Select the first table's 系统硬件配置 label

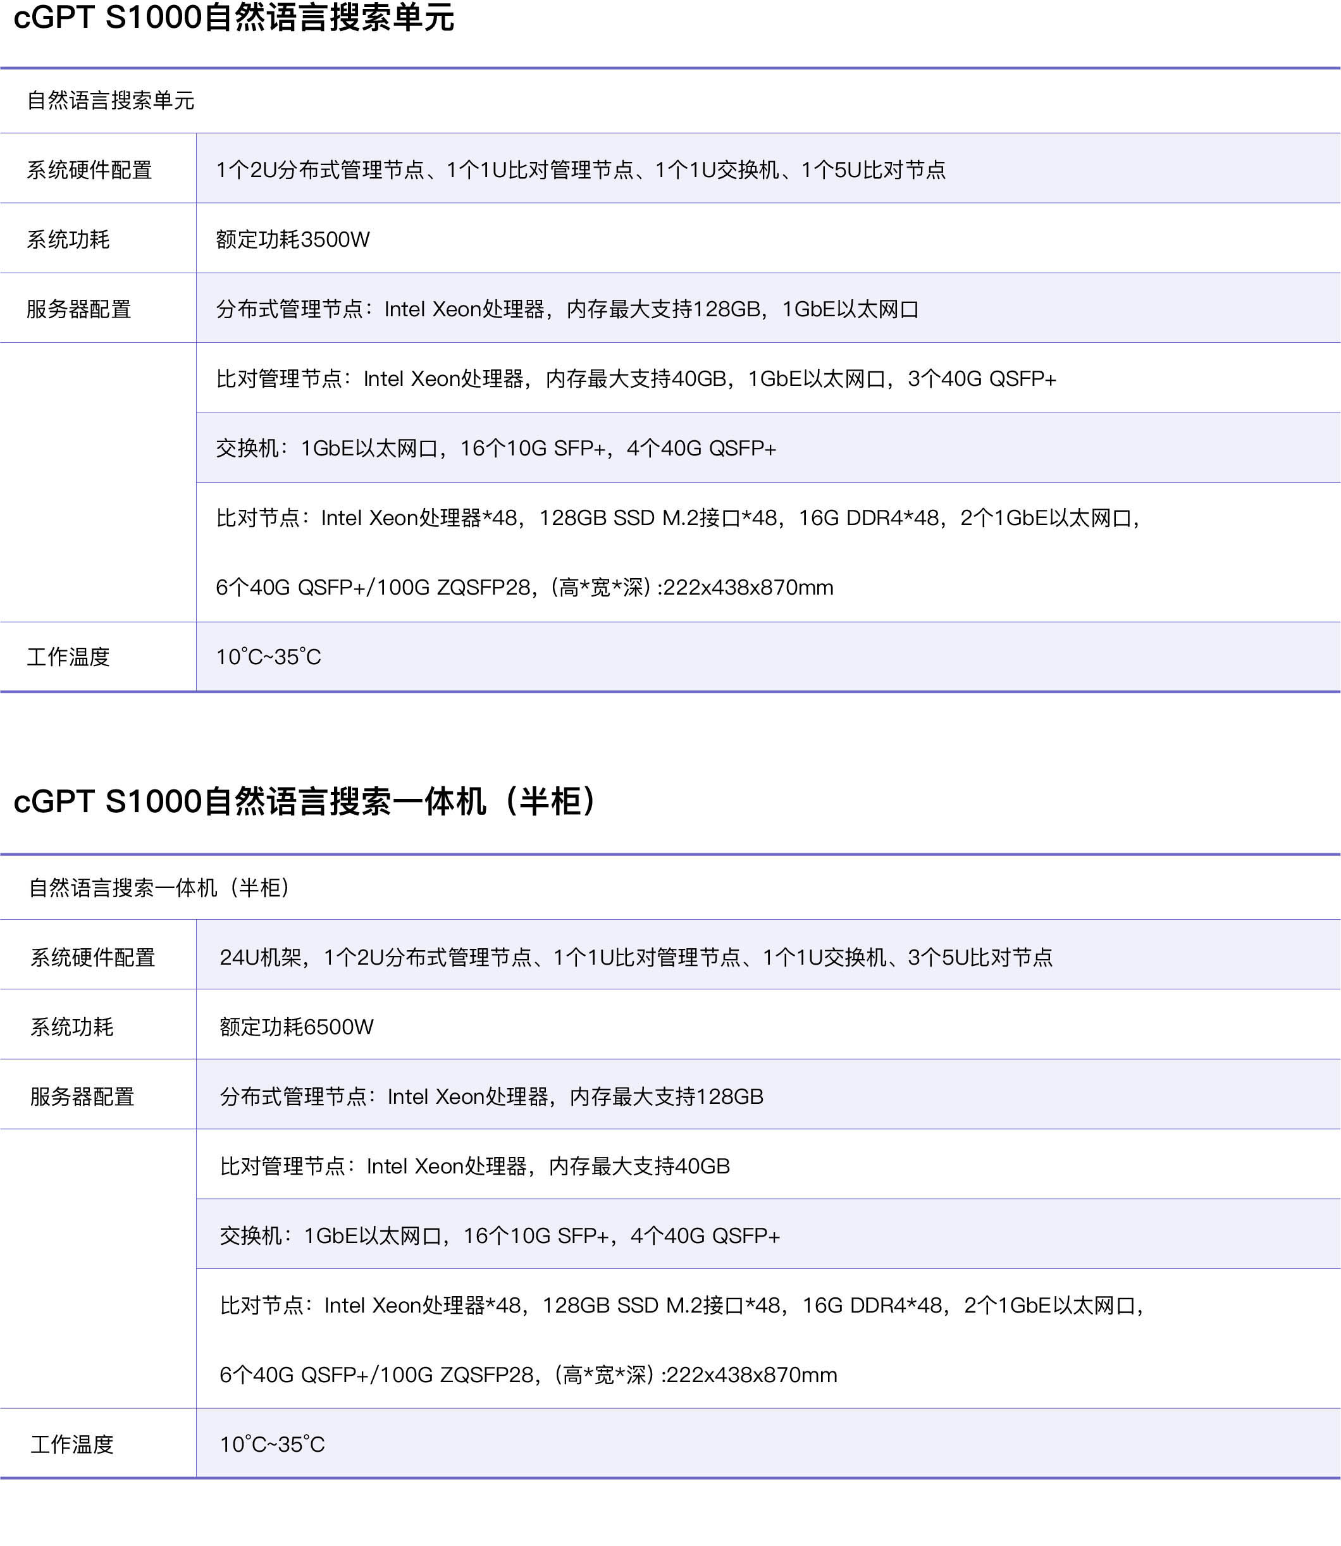[x=90, y=170]
